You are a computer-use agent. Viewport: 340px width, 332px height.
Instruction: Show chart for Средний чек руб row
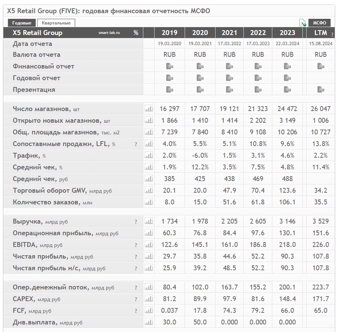click(x=149, y=178)
